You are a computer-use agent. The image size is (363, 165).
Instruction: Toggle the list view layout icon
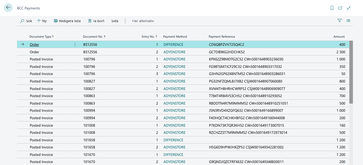348,21
